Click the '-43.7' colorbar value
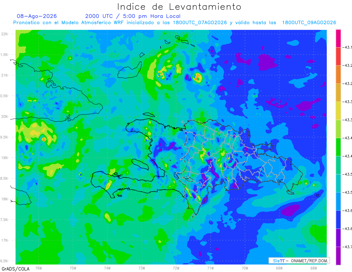352x272 pixels. tap(348, 247)
